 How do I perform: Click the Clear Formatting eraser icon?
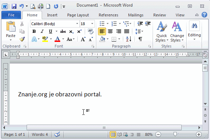point(91,31)
